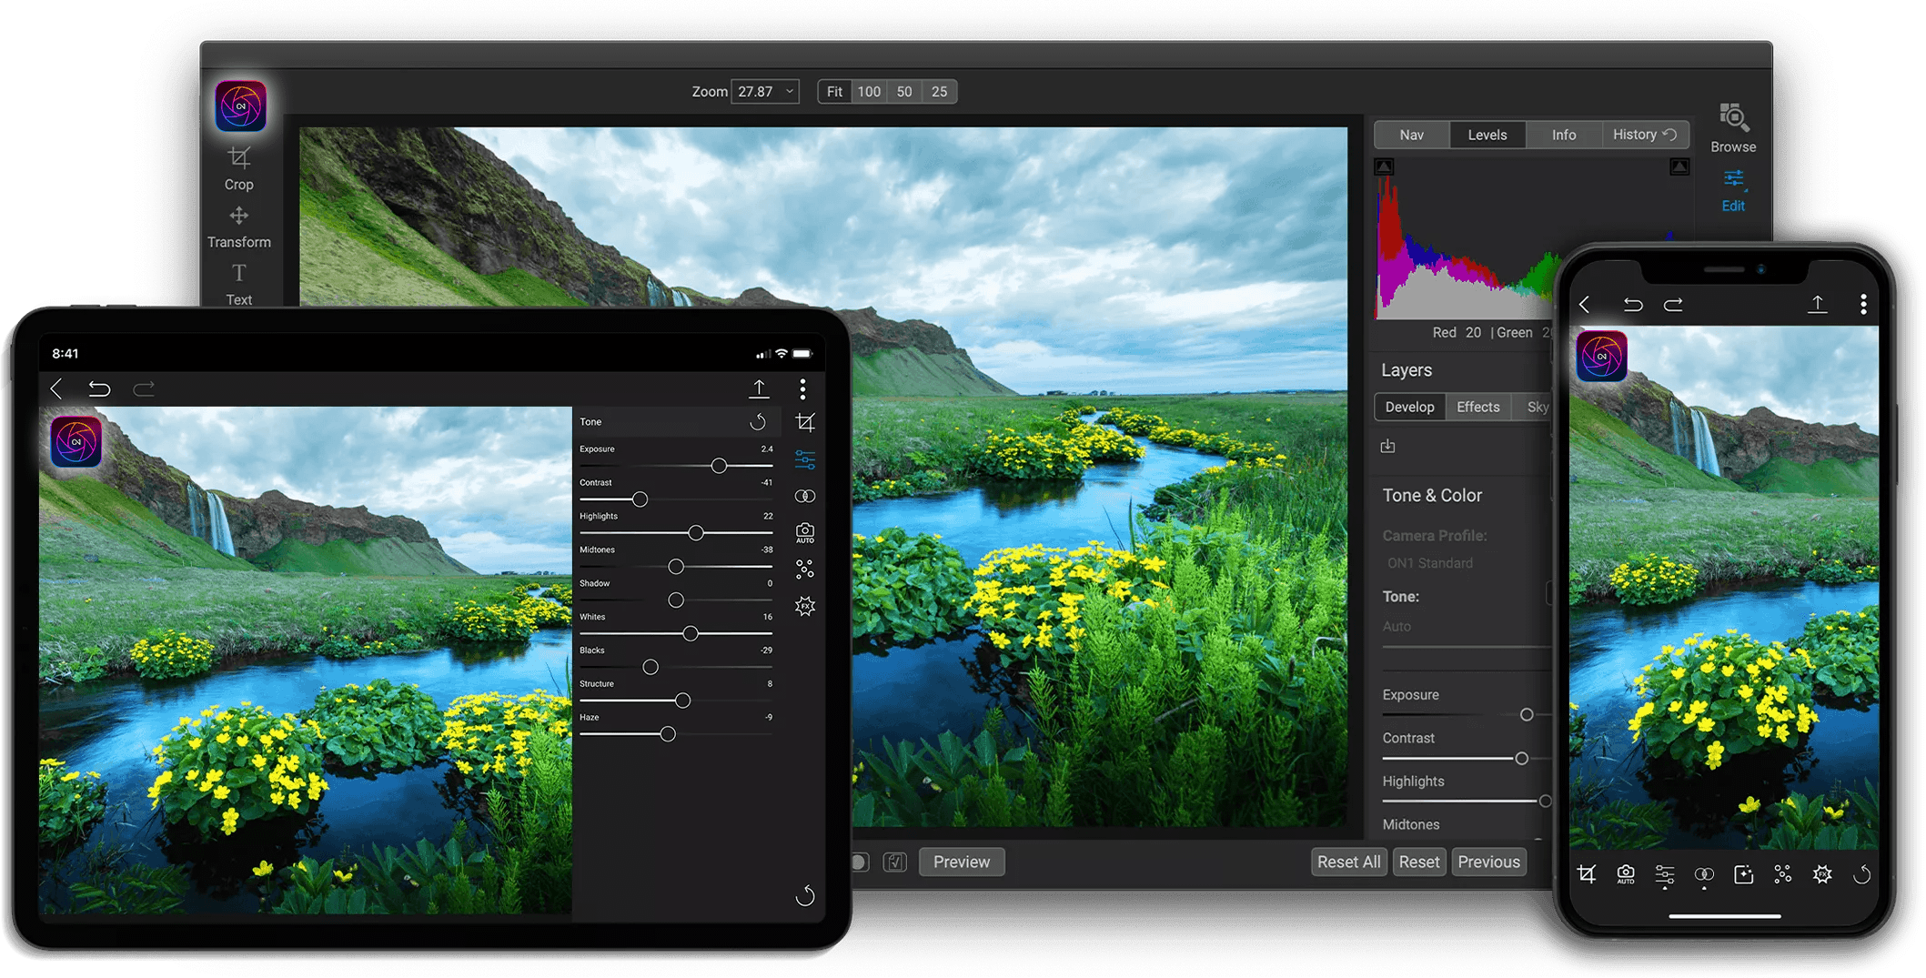This screenshot has height=978, width=1926.
Task: Click the Preview button
Action: click(x=961, y=862)
